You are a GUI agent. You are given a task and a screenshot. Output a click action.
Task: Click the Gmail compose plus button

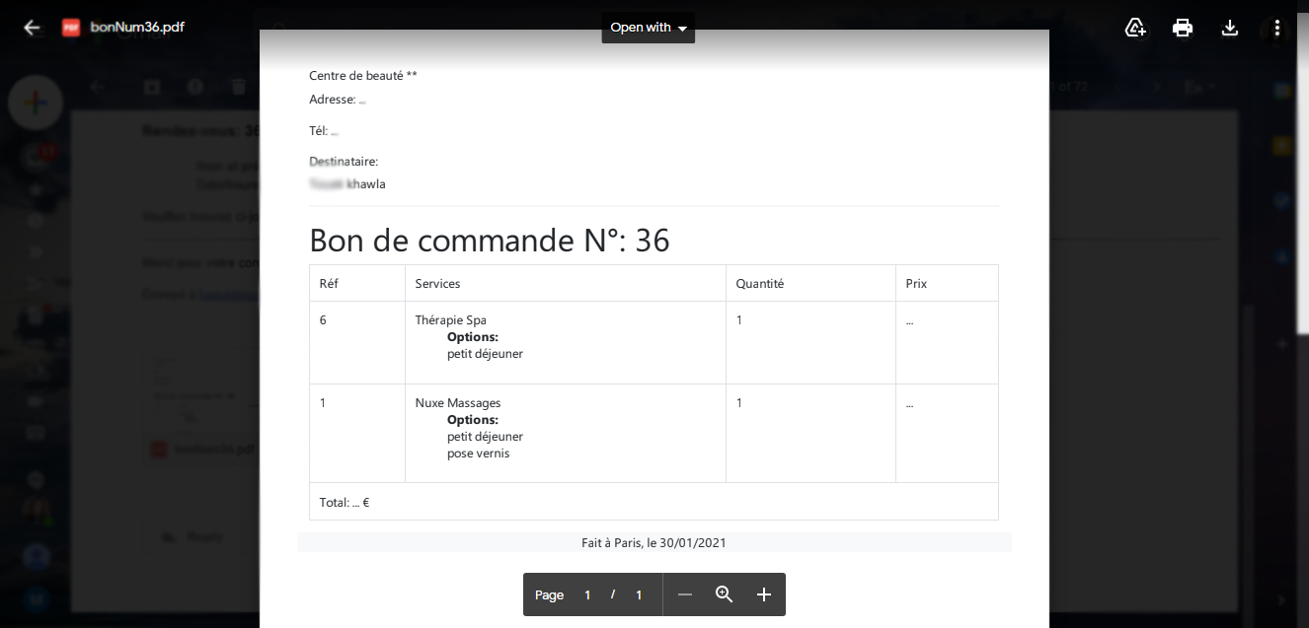(x=36, y=102)
